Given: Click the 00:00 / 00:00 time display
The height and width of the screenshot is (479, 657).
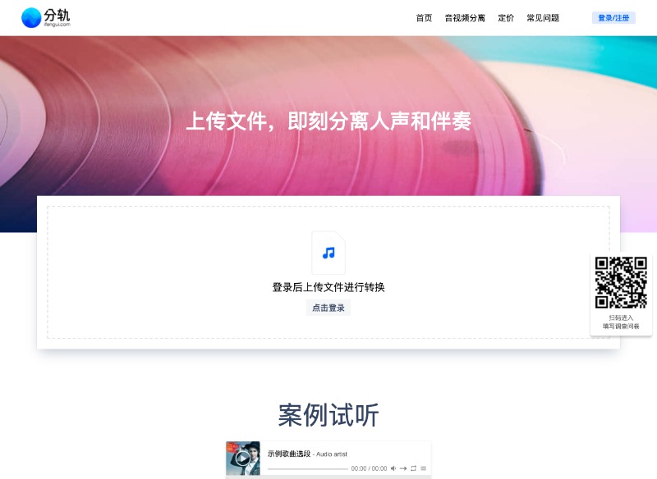Looking at the screenshot, I should [x=369, y=468].
